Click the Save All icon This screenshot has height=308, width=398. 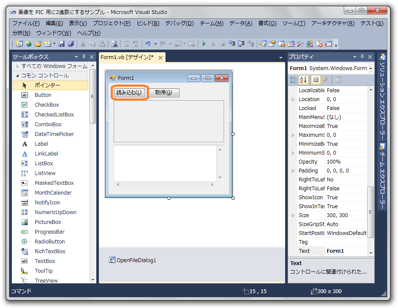[71, 44]
